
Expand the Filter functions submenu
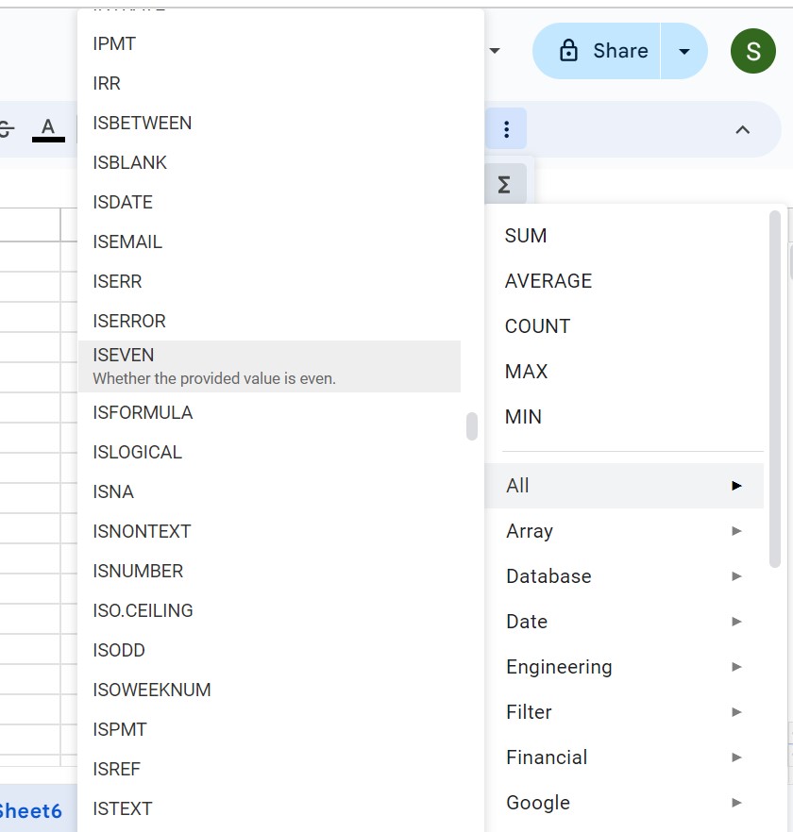coord(625,712)
